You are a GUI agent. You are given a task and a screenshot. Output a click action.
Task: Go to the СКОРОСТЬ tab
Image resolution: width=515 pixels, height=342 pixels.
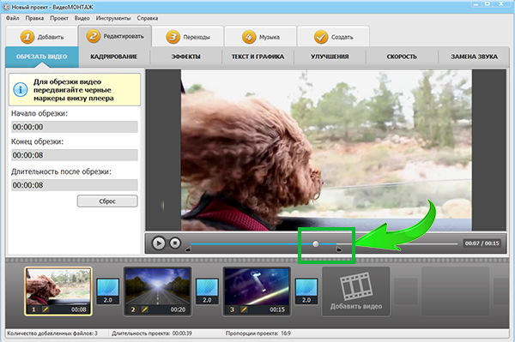(402, 57)
